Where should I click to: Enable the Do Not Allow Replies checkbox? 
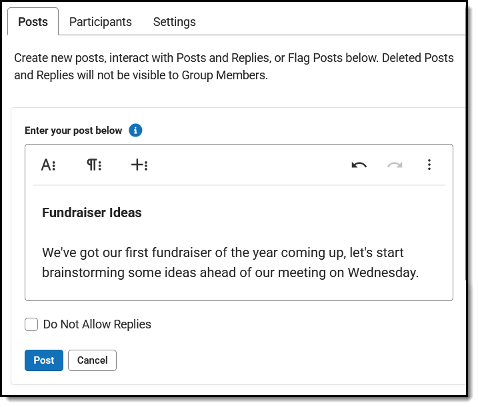tap(31, 325)
